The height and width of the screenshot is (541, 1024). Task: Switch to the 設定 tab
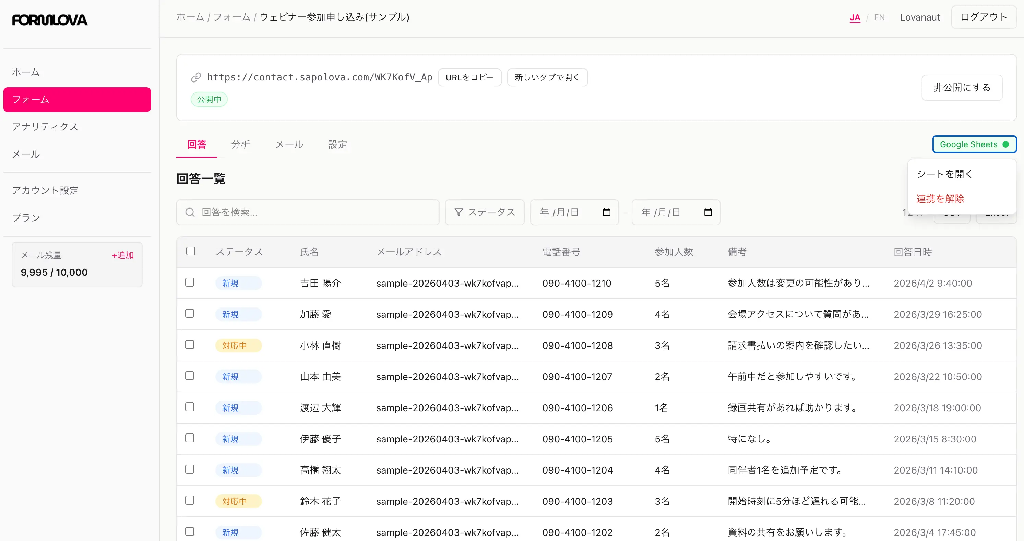(337, 144)
